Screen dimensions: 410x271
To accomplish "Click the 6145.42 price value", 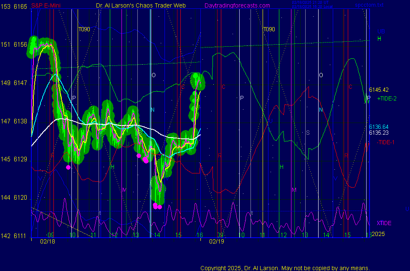I will coord(379,90).
